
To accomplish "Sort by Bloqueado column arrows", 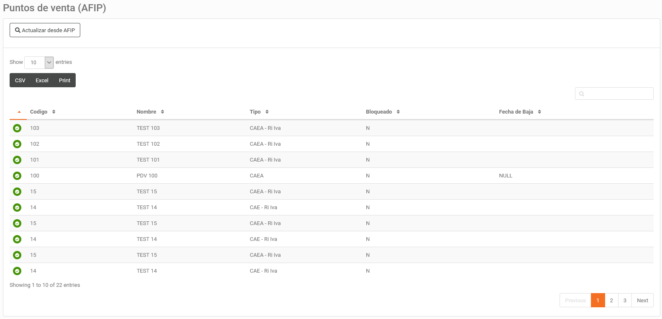I will tap(398, 112).
